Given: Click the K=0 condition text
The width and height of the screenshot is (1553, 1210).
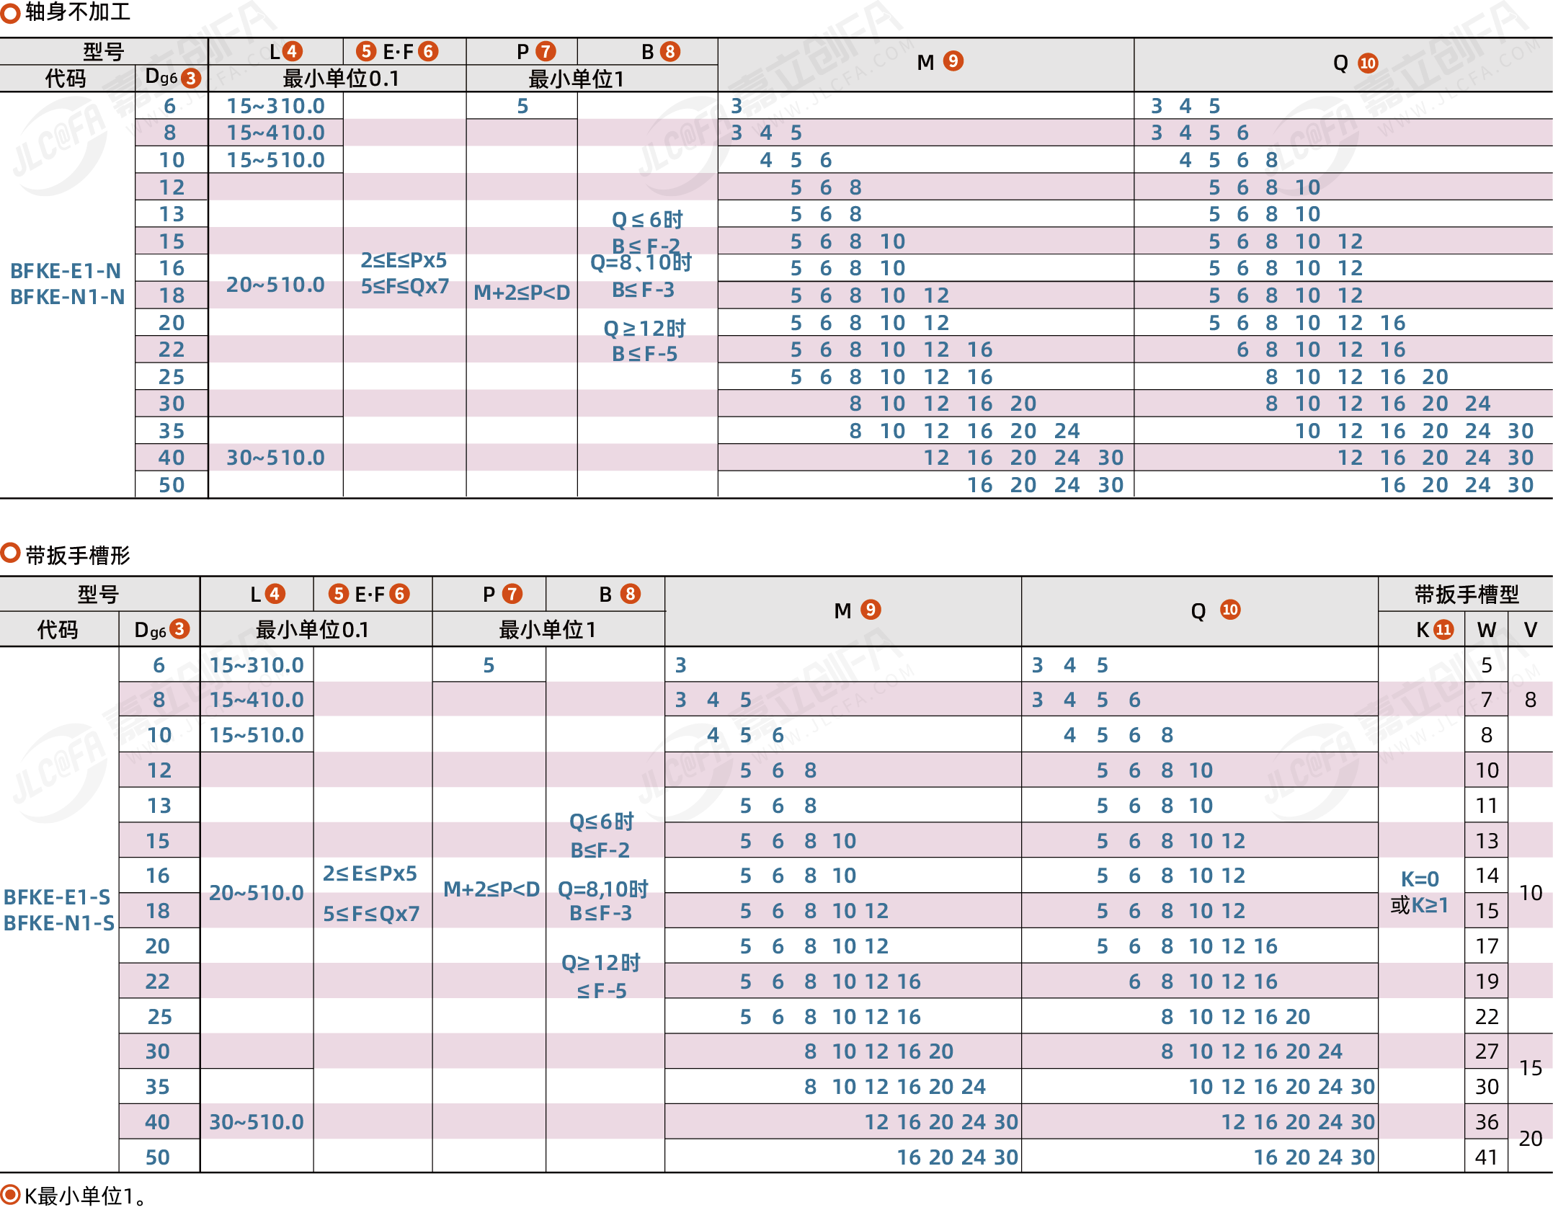Looking at the screenshot, I should (x=1419, y=878).
